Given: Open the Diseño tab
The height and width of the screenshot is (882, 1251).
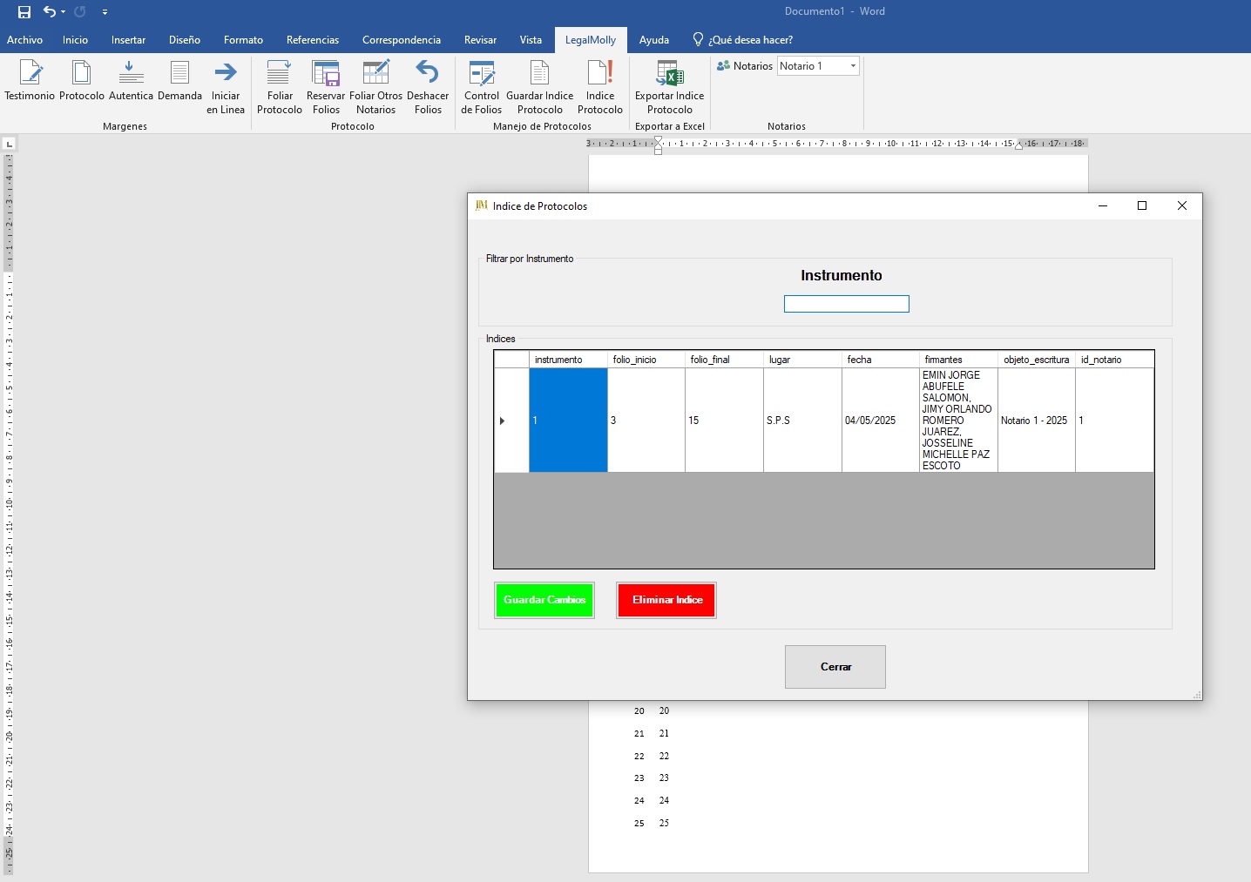Looking at the screenshot, I should pyautogui.click(x=185, y=40).
